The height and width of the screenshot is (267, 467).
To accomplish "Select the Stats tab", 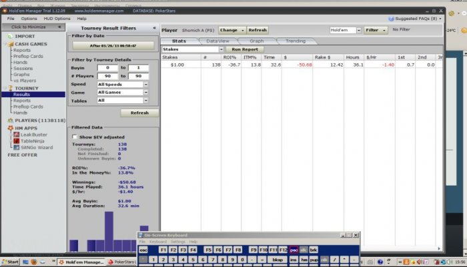I will [179, 41].
